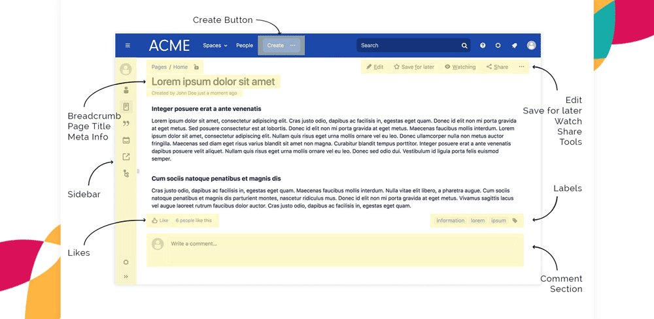Click the page restrictions lock icon
Screen dimensions: 654x319
point(196,67)
